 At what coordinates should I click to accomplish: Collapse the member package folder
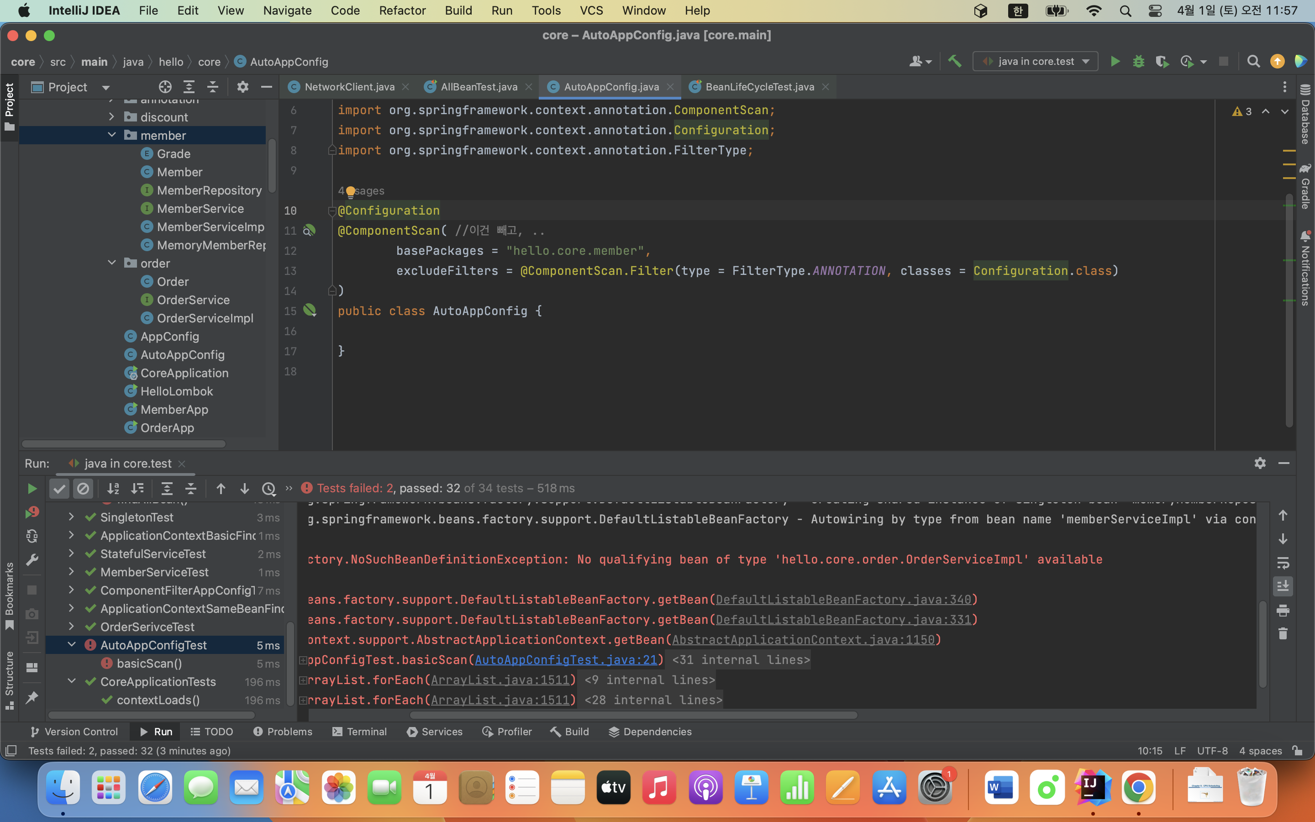(x=111, y=135)
